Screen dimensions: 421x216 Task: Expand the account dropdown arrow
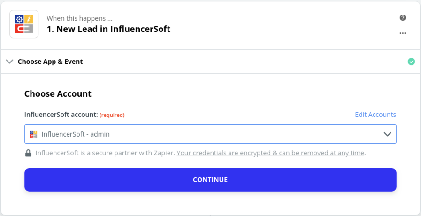387,134
